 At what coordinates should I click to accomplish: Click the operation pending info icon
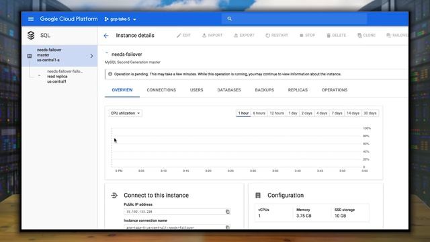coord(110,74)
